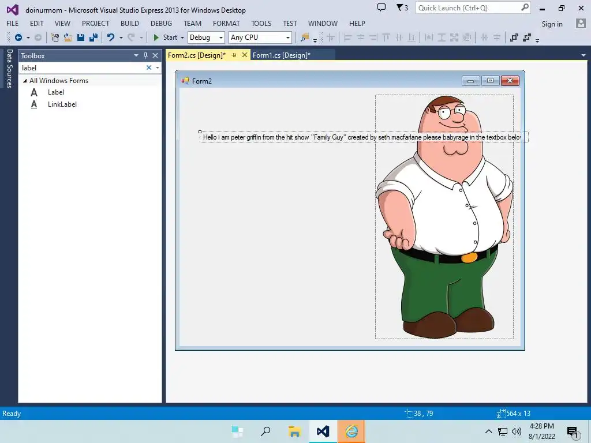Open the PROJECT menu

(96, 23)
